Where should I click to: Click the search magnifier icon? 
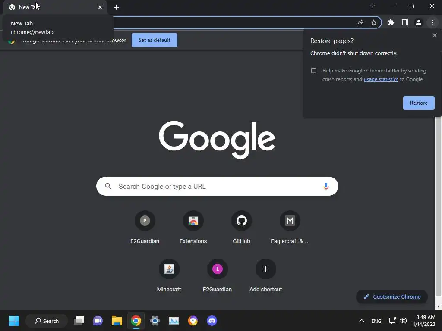(108, 186)
